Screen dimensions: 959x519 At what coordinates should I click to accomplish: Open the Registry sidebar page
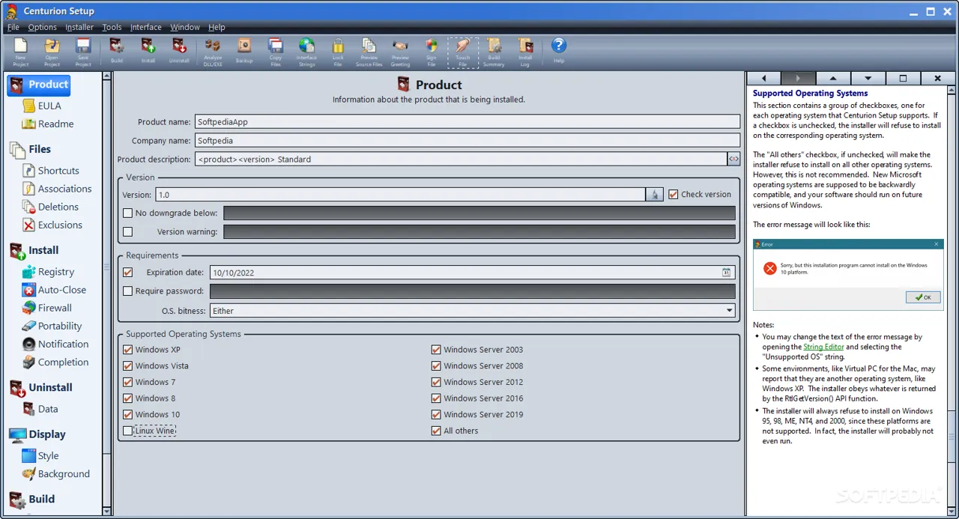click(49, 272)
